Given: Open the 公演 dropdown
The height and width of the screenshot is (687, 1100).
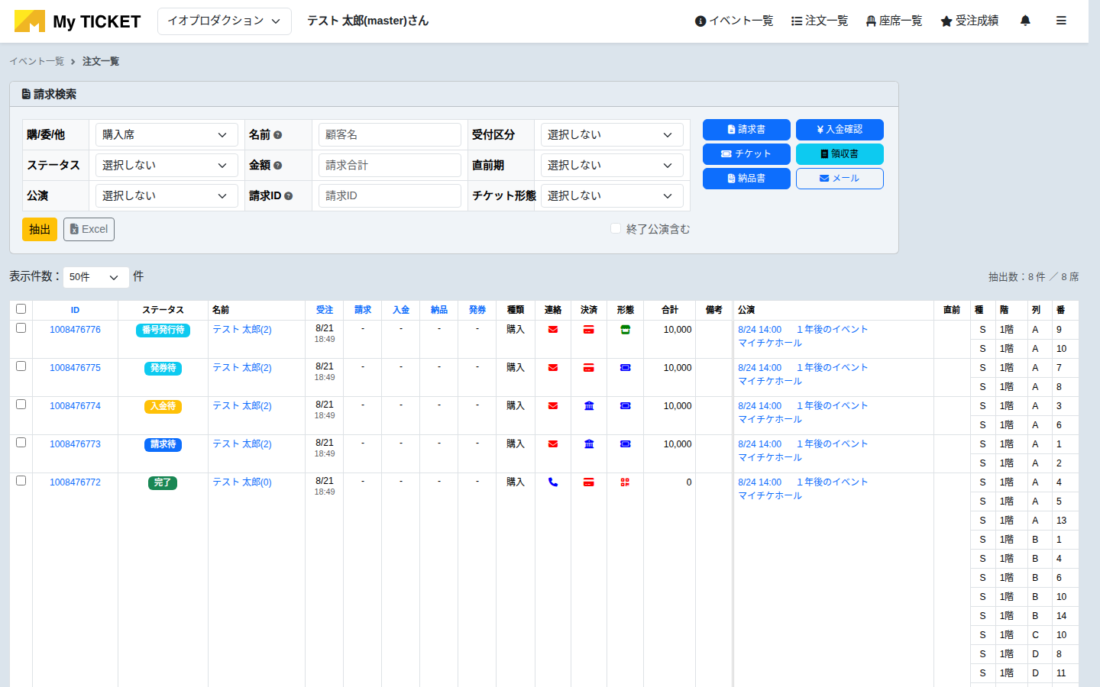Looking at the screenshot, I should 167,196.
